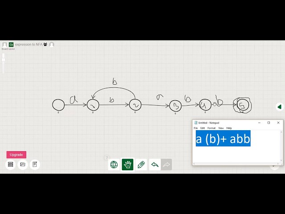Maximize the Notepad window

tap(269, 123)
